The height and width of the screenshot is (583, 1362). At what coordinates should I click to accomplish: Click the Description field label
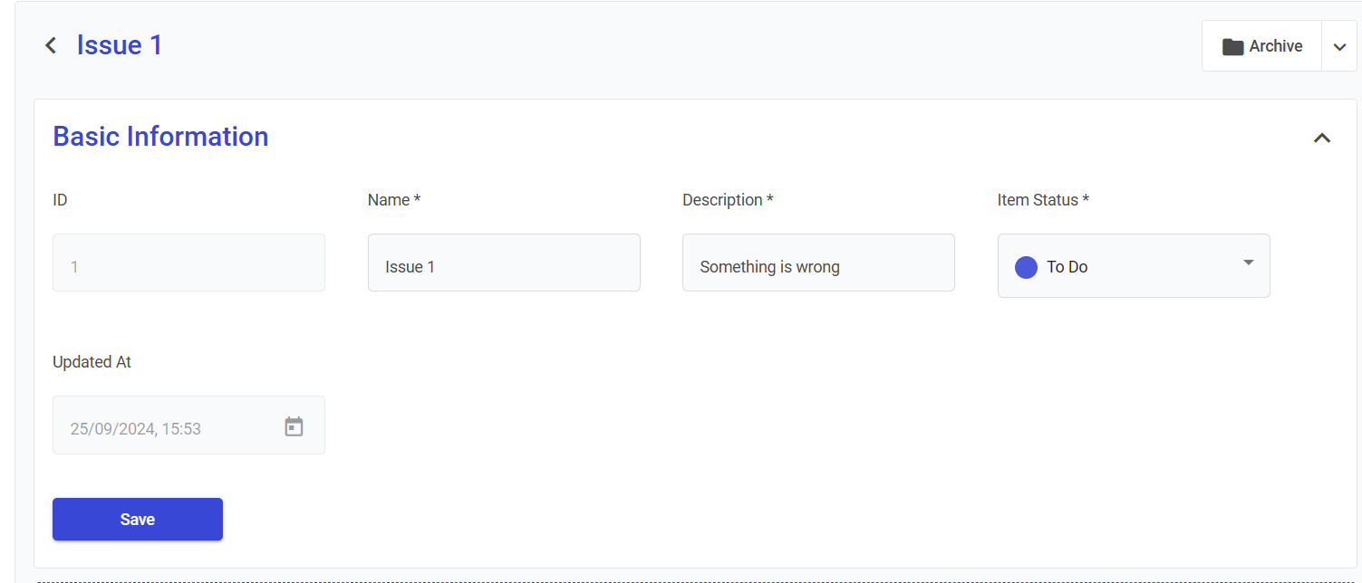tap(727, 200)
